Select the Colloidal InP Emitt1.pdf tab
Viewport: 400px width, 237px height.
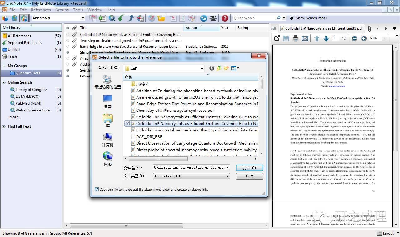tap(321, 28)
